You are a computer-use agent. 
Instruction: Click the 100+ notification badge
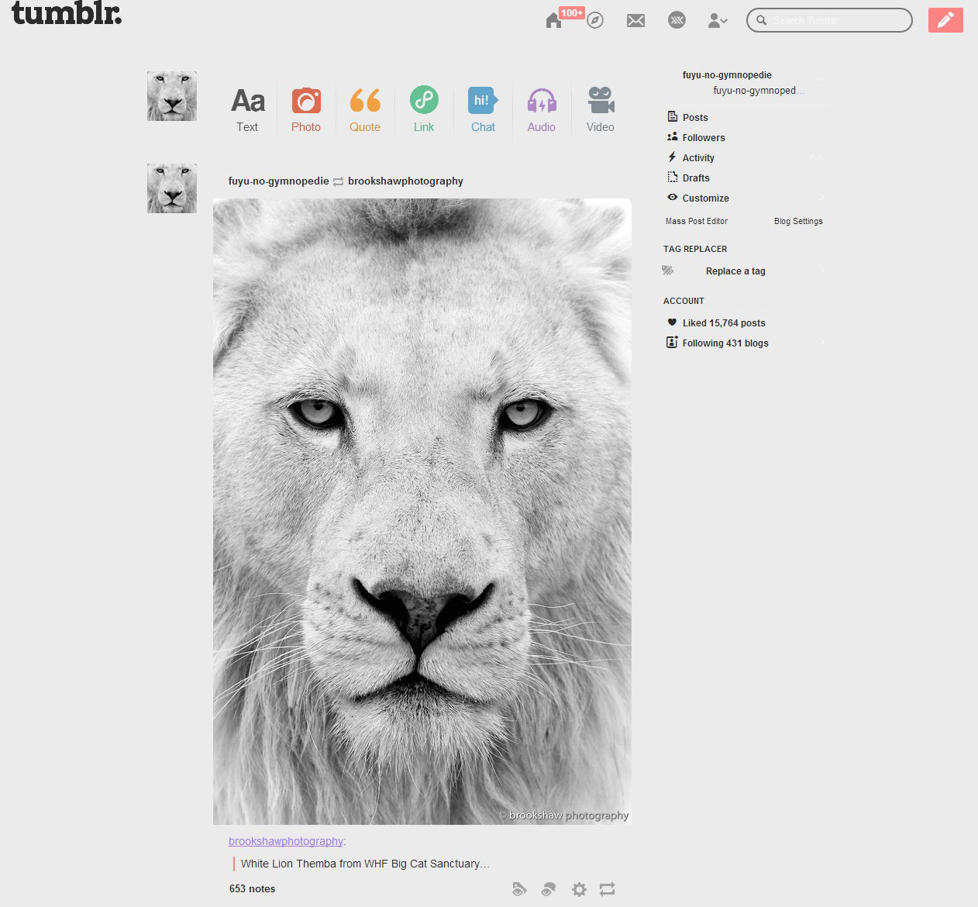point(572,12)
